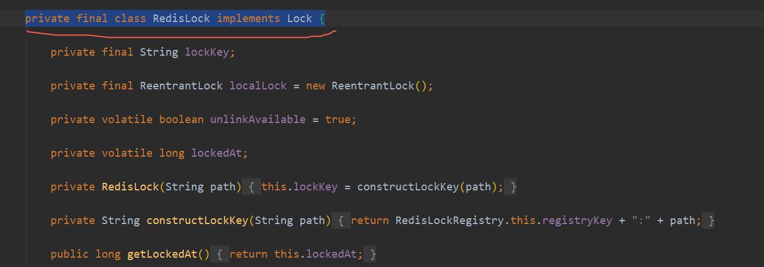Click registryKey in the return statement
Screen dimensions: 764x267
577,221
